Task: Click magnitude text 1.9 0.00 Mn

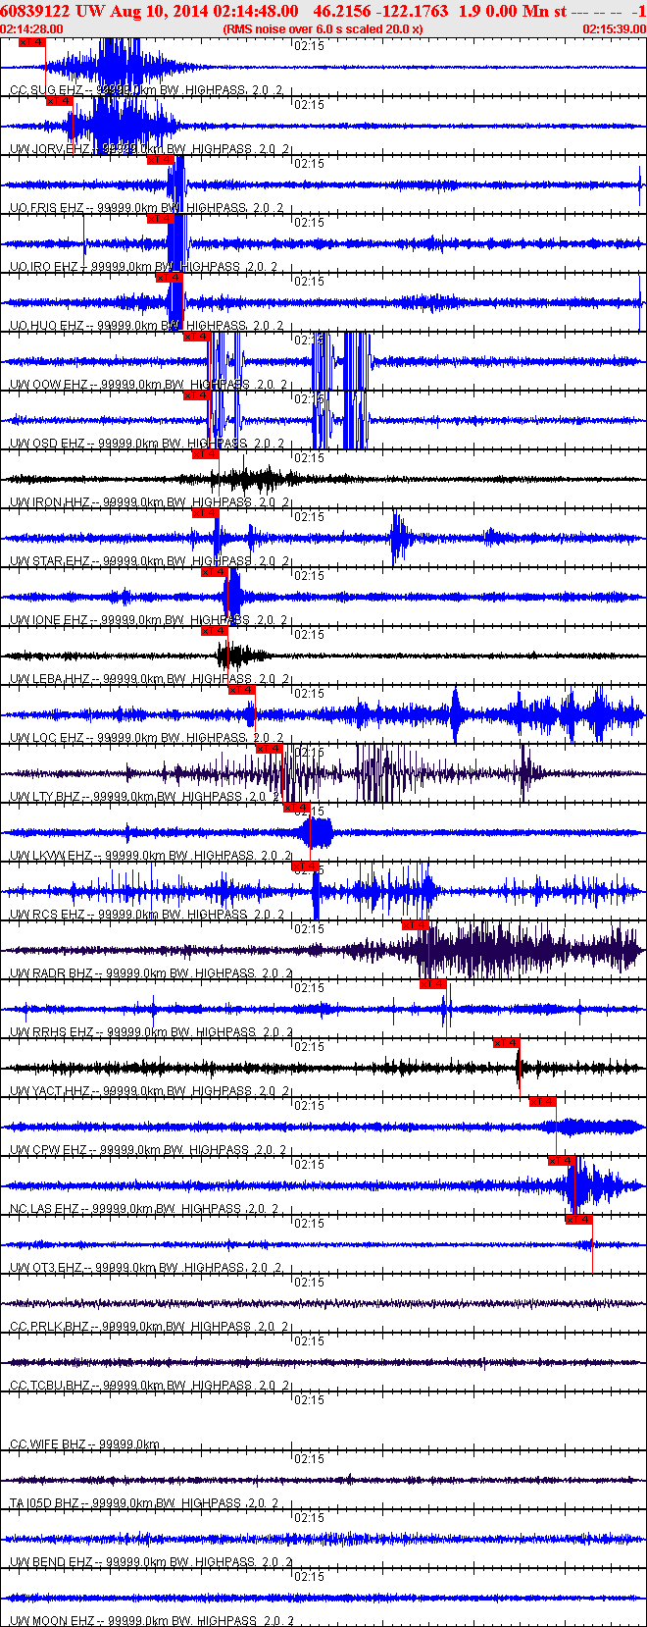Action: point(503,11)
